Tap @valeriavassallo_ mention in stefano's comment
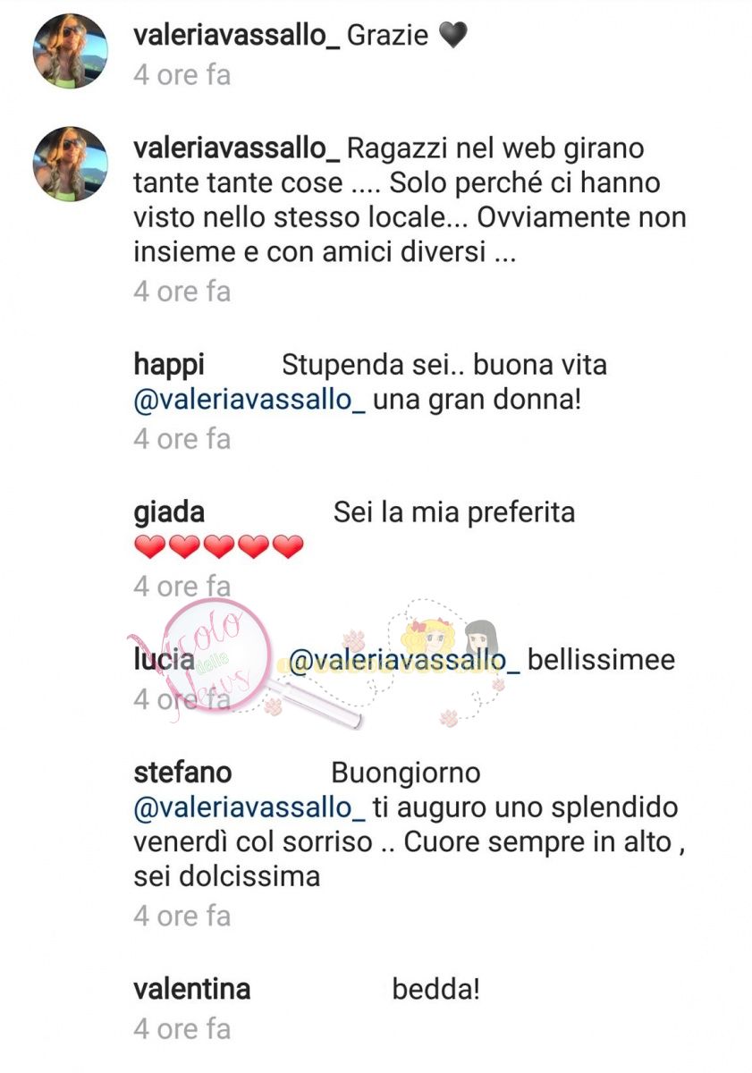752x1073 pixels. (249, 807)
